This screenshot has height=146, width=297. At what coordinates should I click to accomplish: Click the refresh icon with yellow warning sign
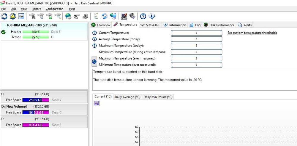(x=13, y=16)
